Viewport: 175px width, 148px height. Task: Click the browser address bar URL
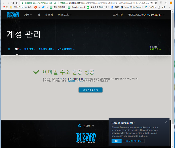[x=104, y=3]
